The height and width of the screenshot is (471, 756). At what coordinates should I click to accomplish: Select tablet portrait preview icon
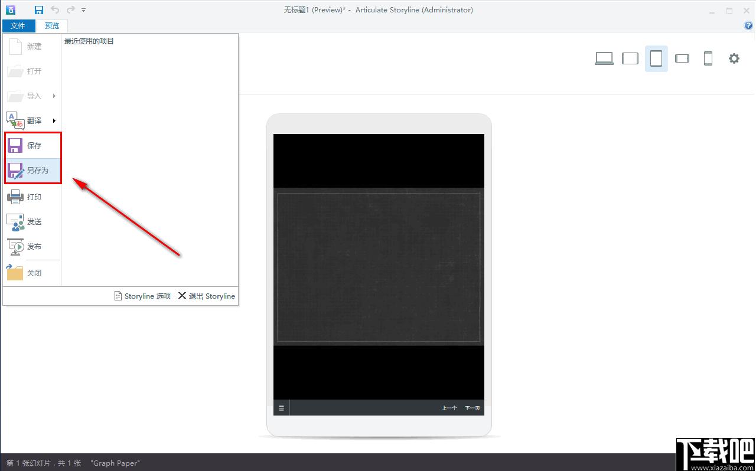tap(656, 58)
